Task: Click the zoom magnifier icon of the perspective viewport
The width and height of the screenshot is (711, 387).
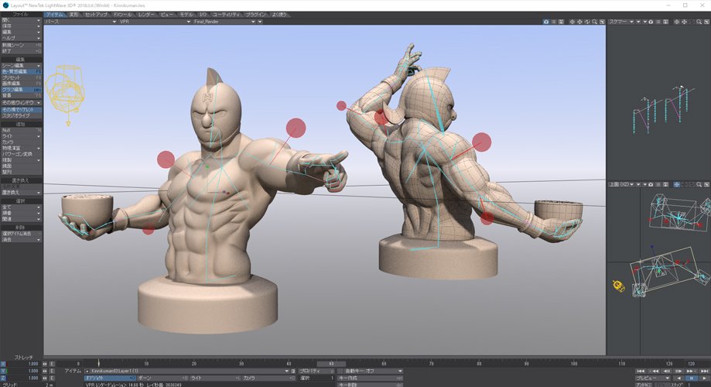Action: (594, 22)
